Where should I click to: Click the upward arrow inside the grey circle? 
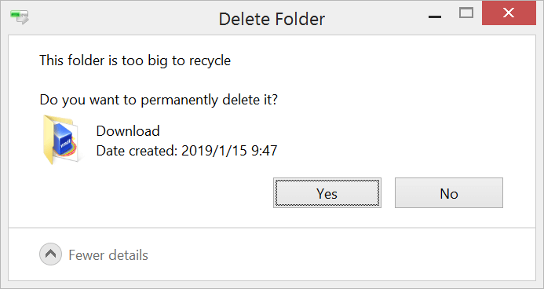[x=51, y=254]
